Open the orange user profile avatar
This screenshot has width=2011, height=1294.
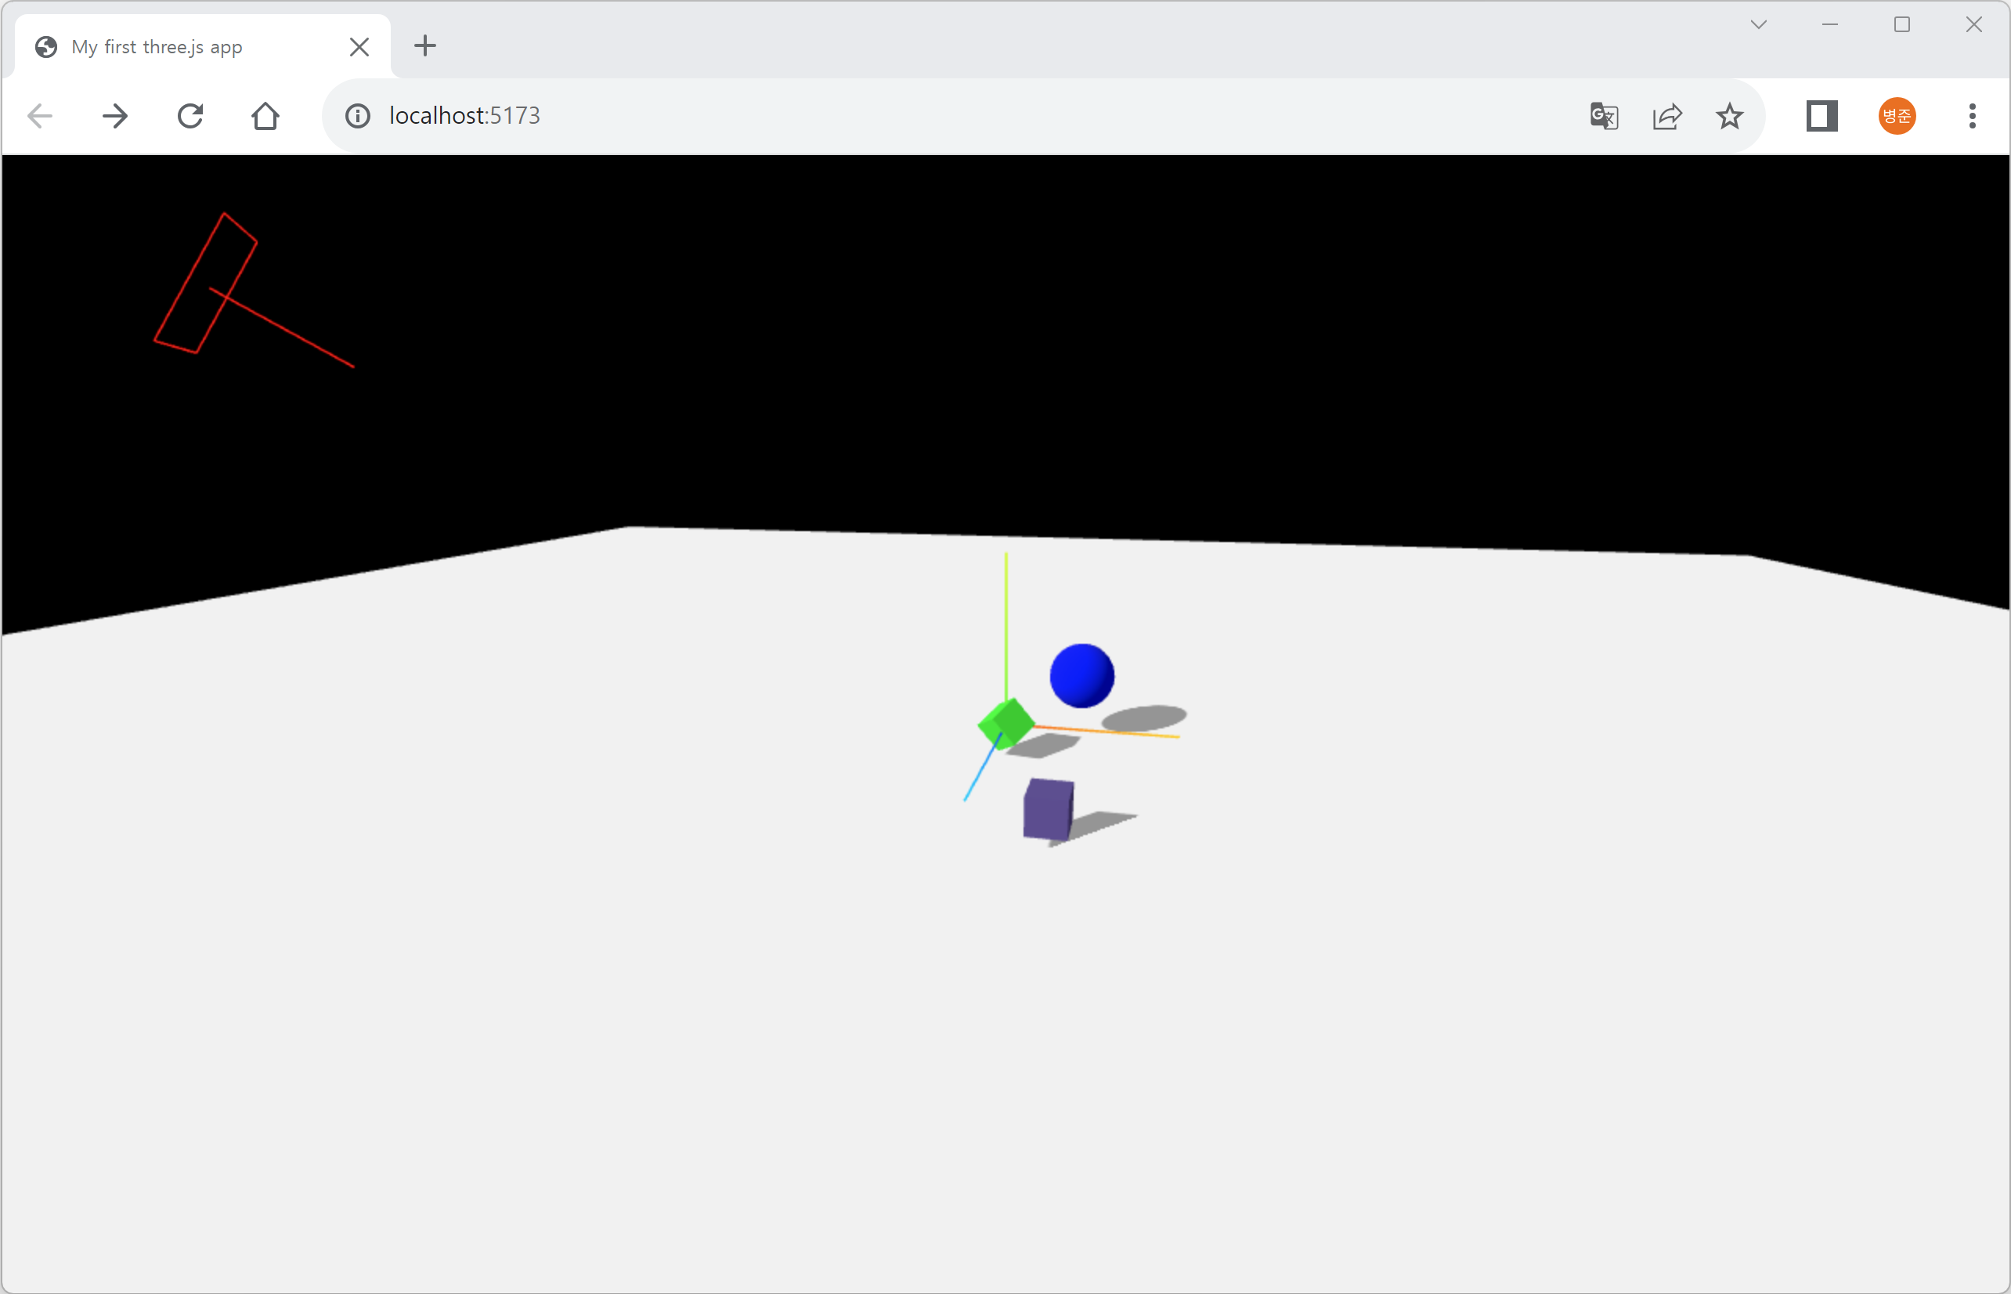point(1897,116)
